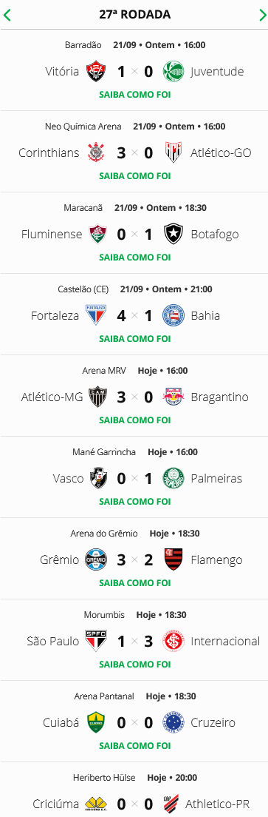Click the Fortaleza team crest
268x817 pixels.
96,315
